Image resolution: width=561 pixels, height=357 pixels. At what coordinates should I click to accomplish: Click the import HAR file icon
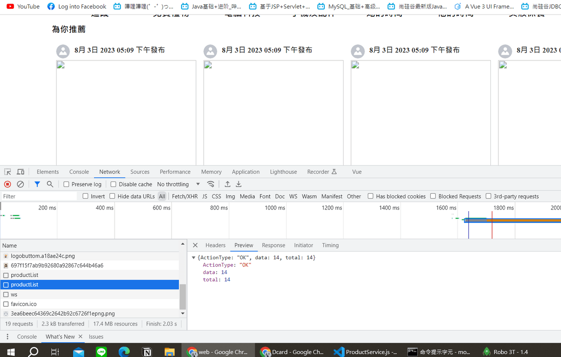pyautogui.click(x=227, y=184)
